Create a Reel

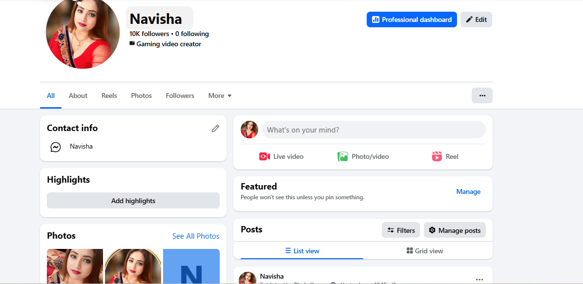pos(445,156)
